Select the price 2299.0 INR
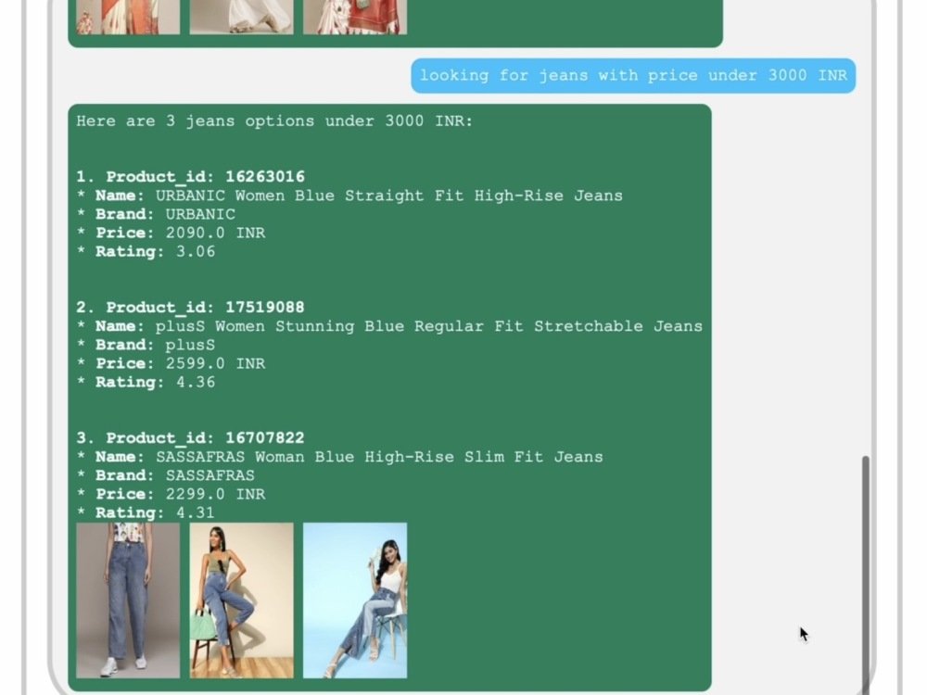The image size is (927, 695). click(x=215, y=494)
